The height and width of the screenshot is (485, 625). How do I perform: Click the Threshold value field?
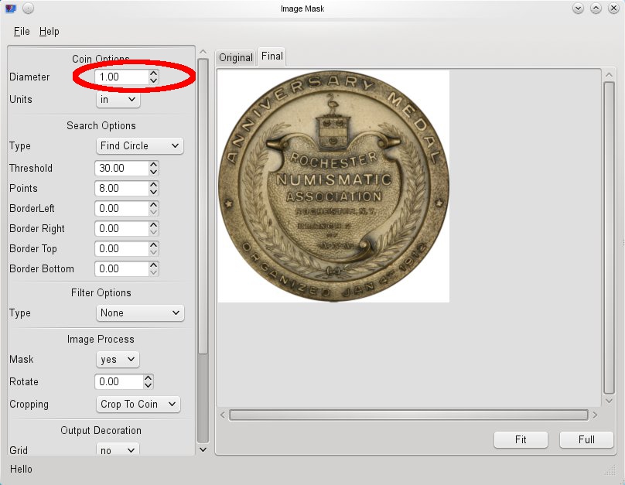click(121, 168)
